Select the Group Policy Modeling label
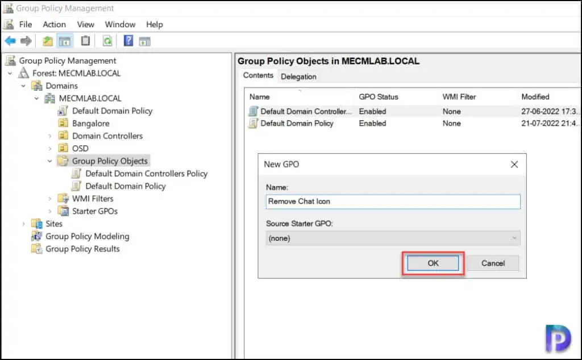The width and height of the screenshot is (582, 360). tap(87, 236)
